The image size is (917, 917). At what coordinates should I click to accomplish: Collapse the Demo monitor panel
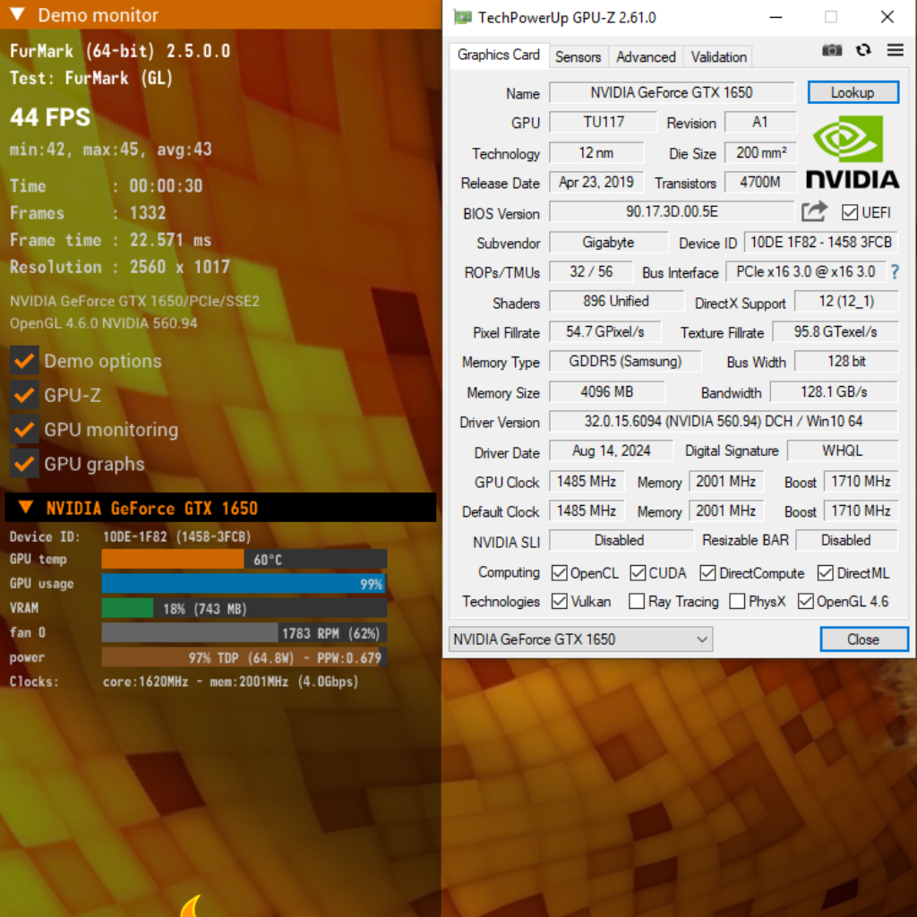[x=19, y=15]
